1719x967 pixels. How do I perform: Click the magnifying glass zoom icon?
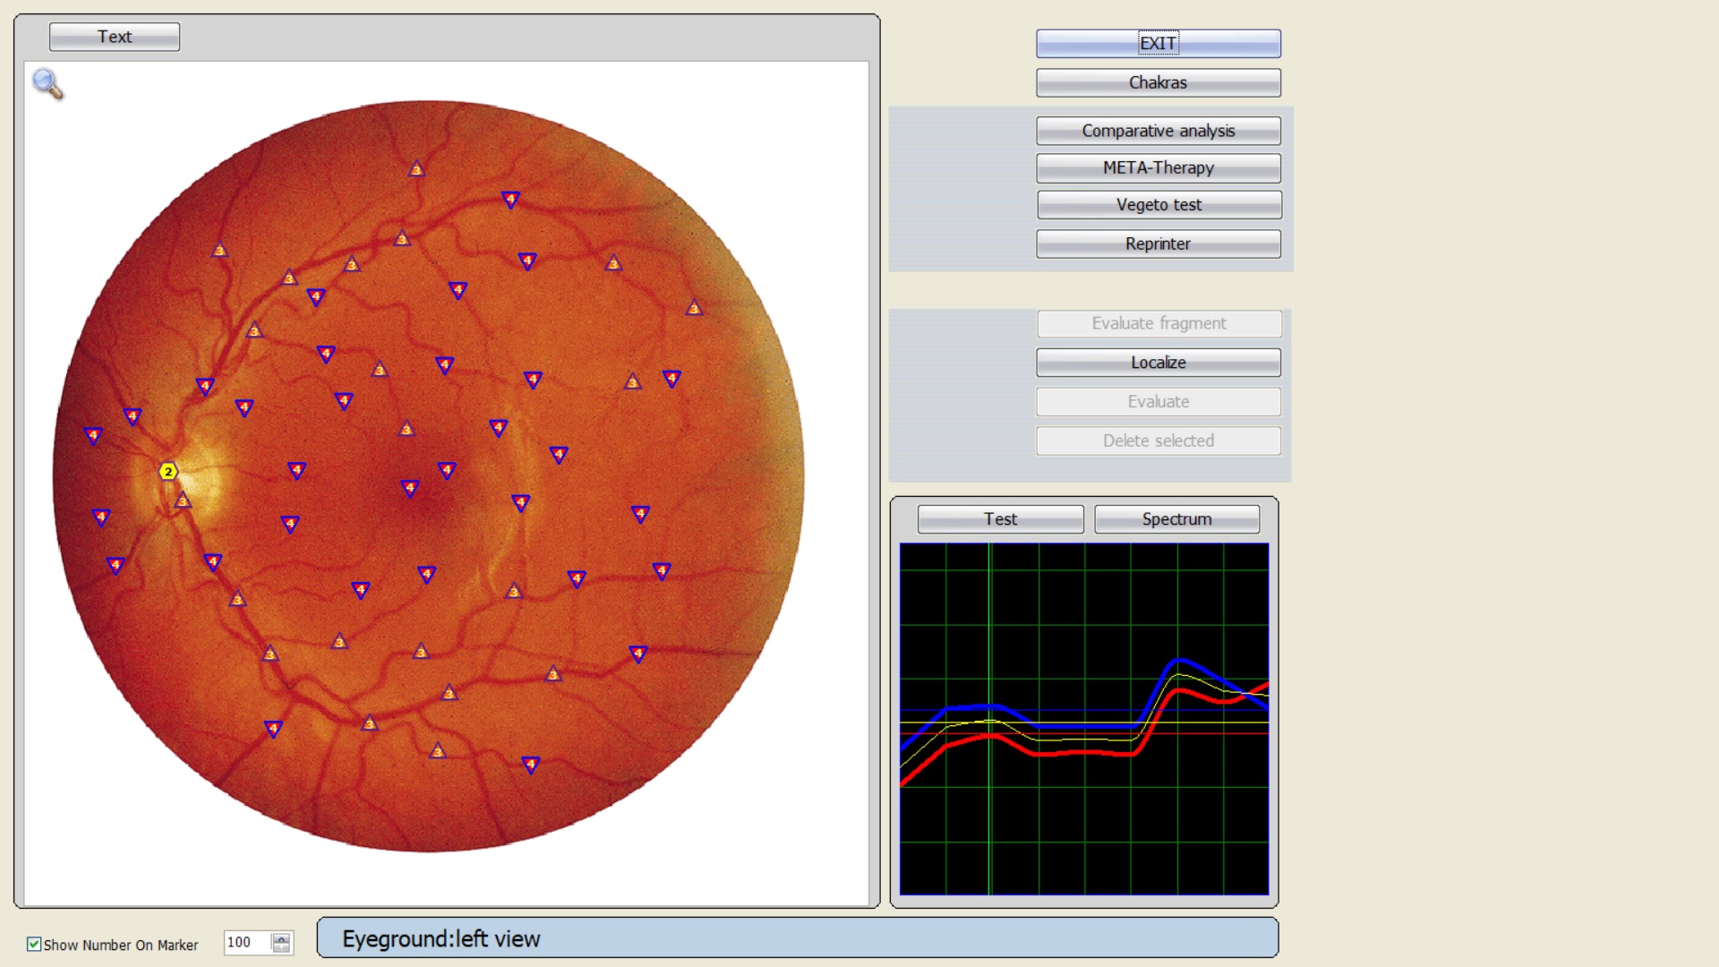coord(47,84)
